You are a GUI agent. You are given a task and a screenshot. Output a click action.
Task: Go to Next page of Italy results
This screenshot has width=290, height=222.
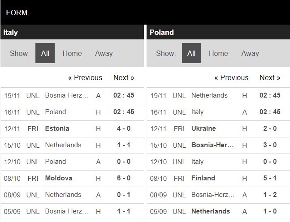click(124, 77)
